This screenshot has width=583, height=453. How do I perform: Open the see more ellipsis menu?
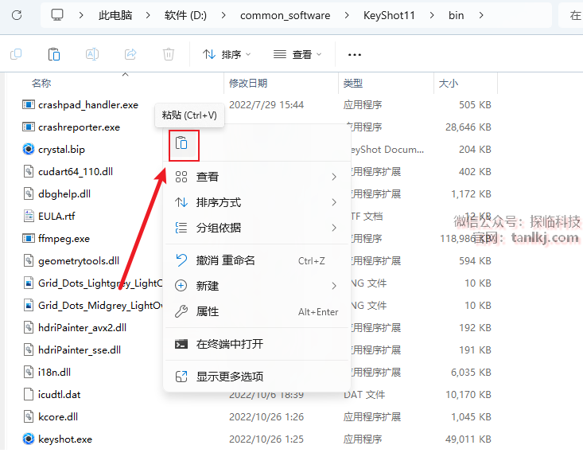point(355,55)
